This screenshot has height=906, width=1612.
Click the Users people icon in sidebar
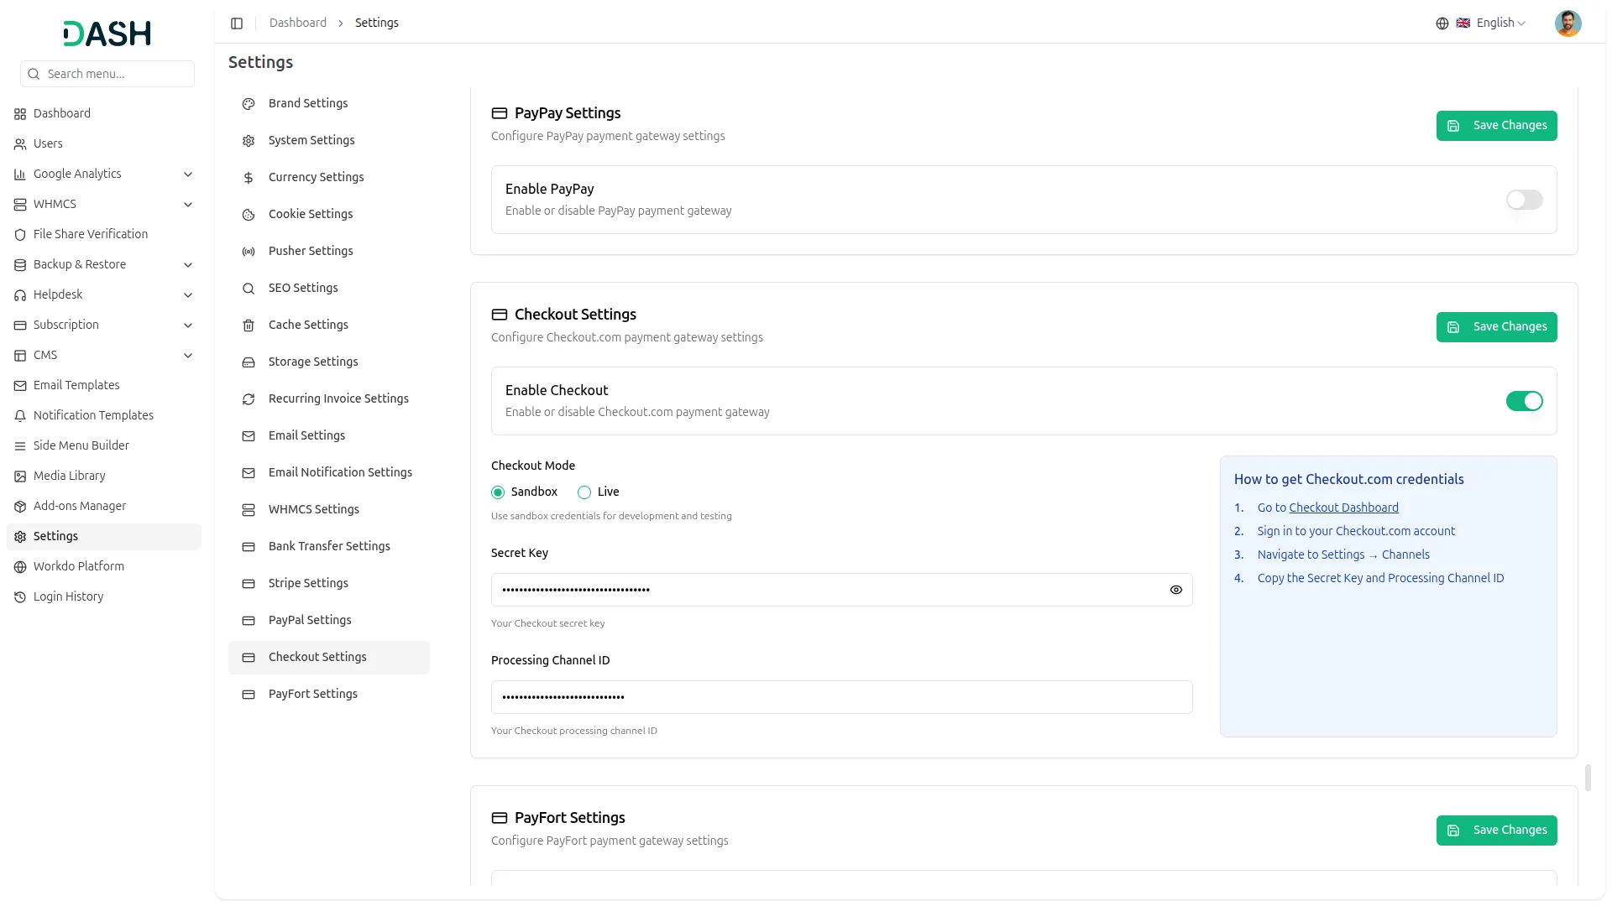pyautogui.click(x=20, y=144)
